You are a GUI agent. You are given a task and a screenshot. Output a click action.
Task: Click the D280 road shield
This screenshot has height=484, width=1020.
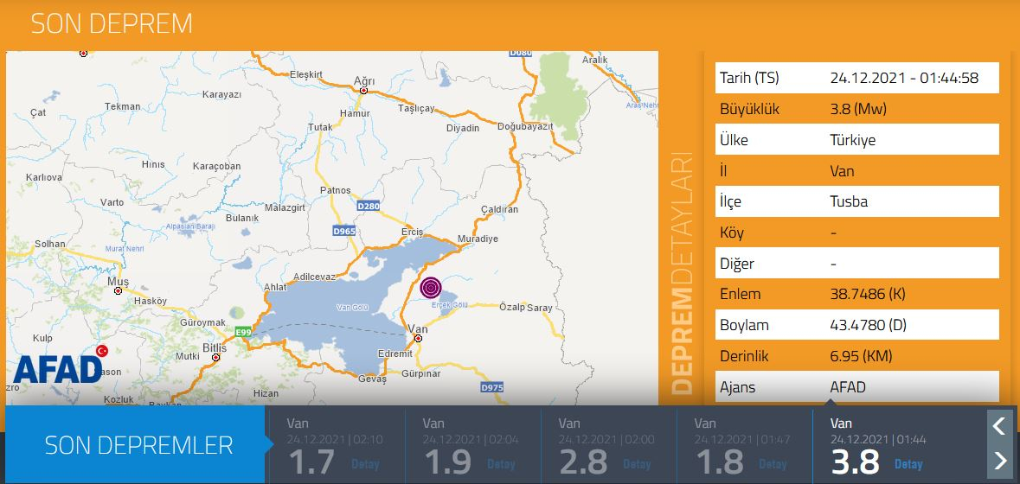pos(368,207)
